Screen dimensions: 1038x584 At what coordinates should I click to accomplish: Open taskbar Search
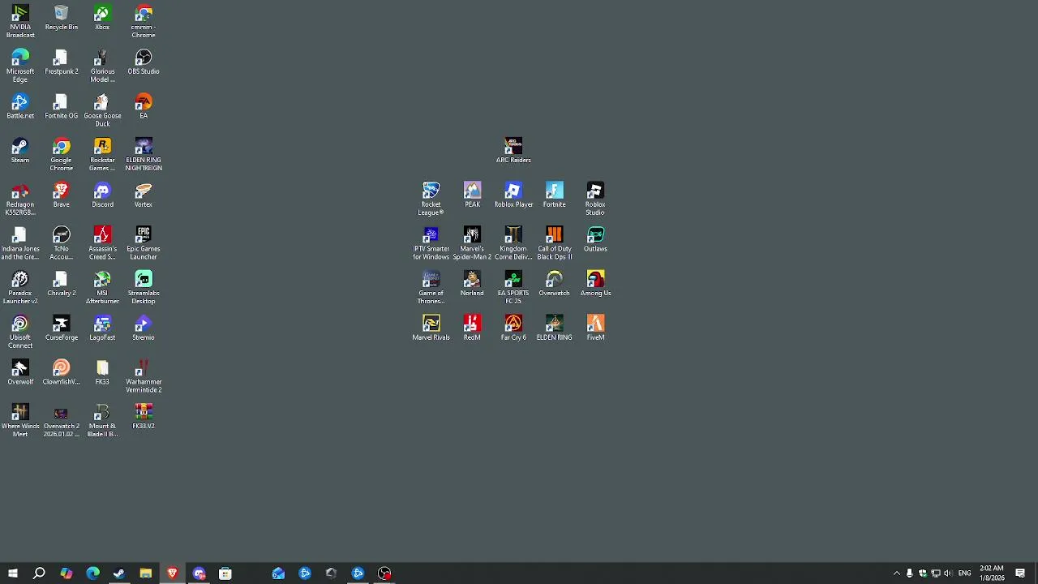(39, 573)
